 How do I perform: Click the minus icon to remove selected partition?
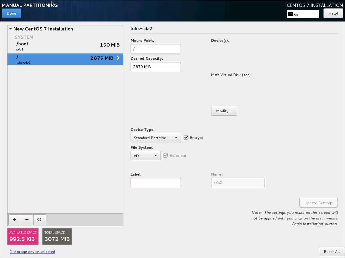(27, 219)
